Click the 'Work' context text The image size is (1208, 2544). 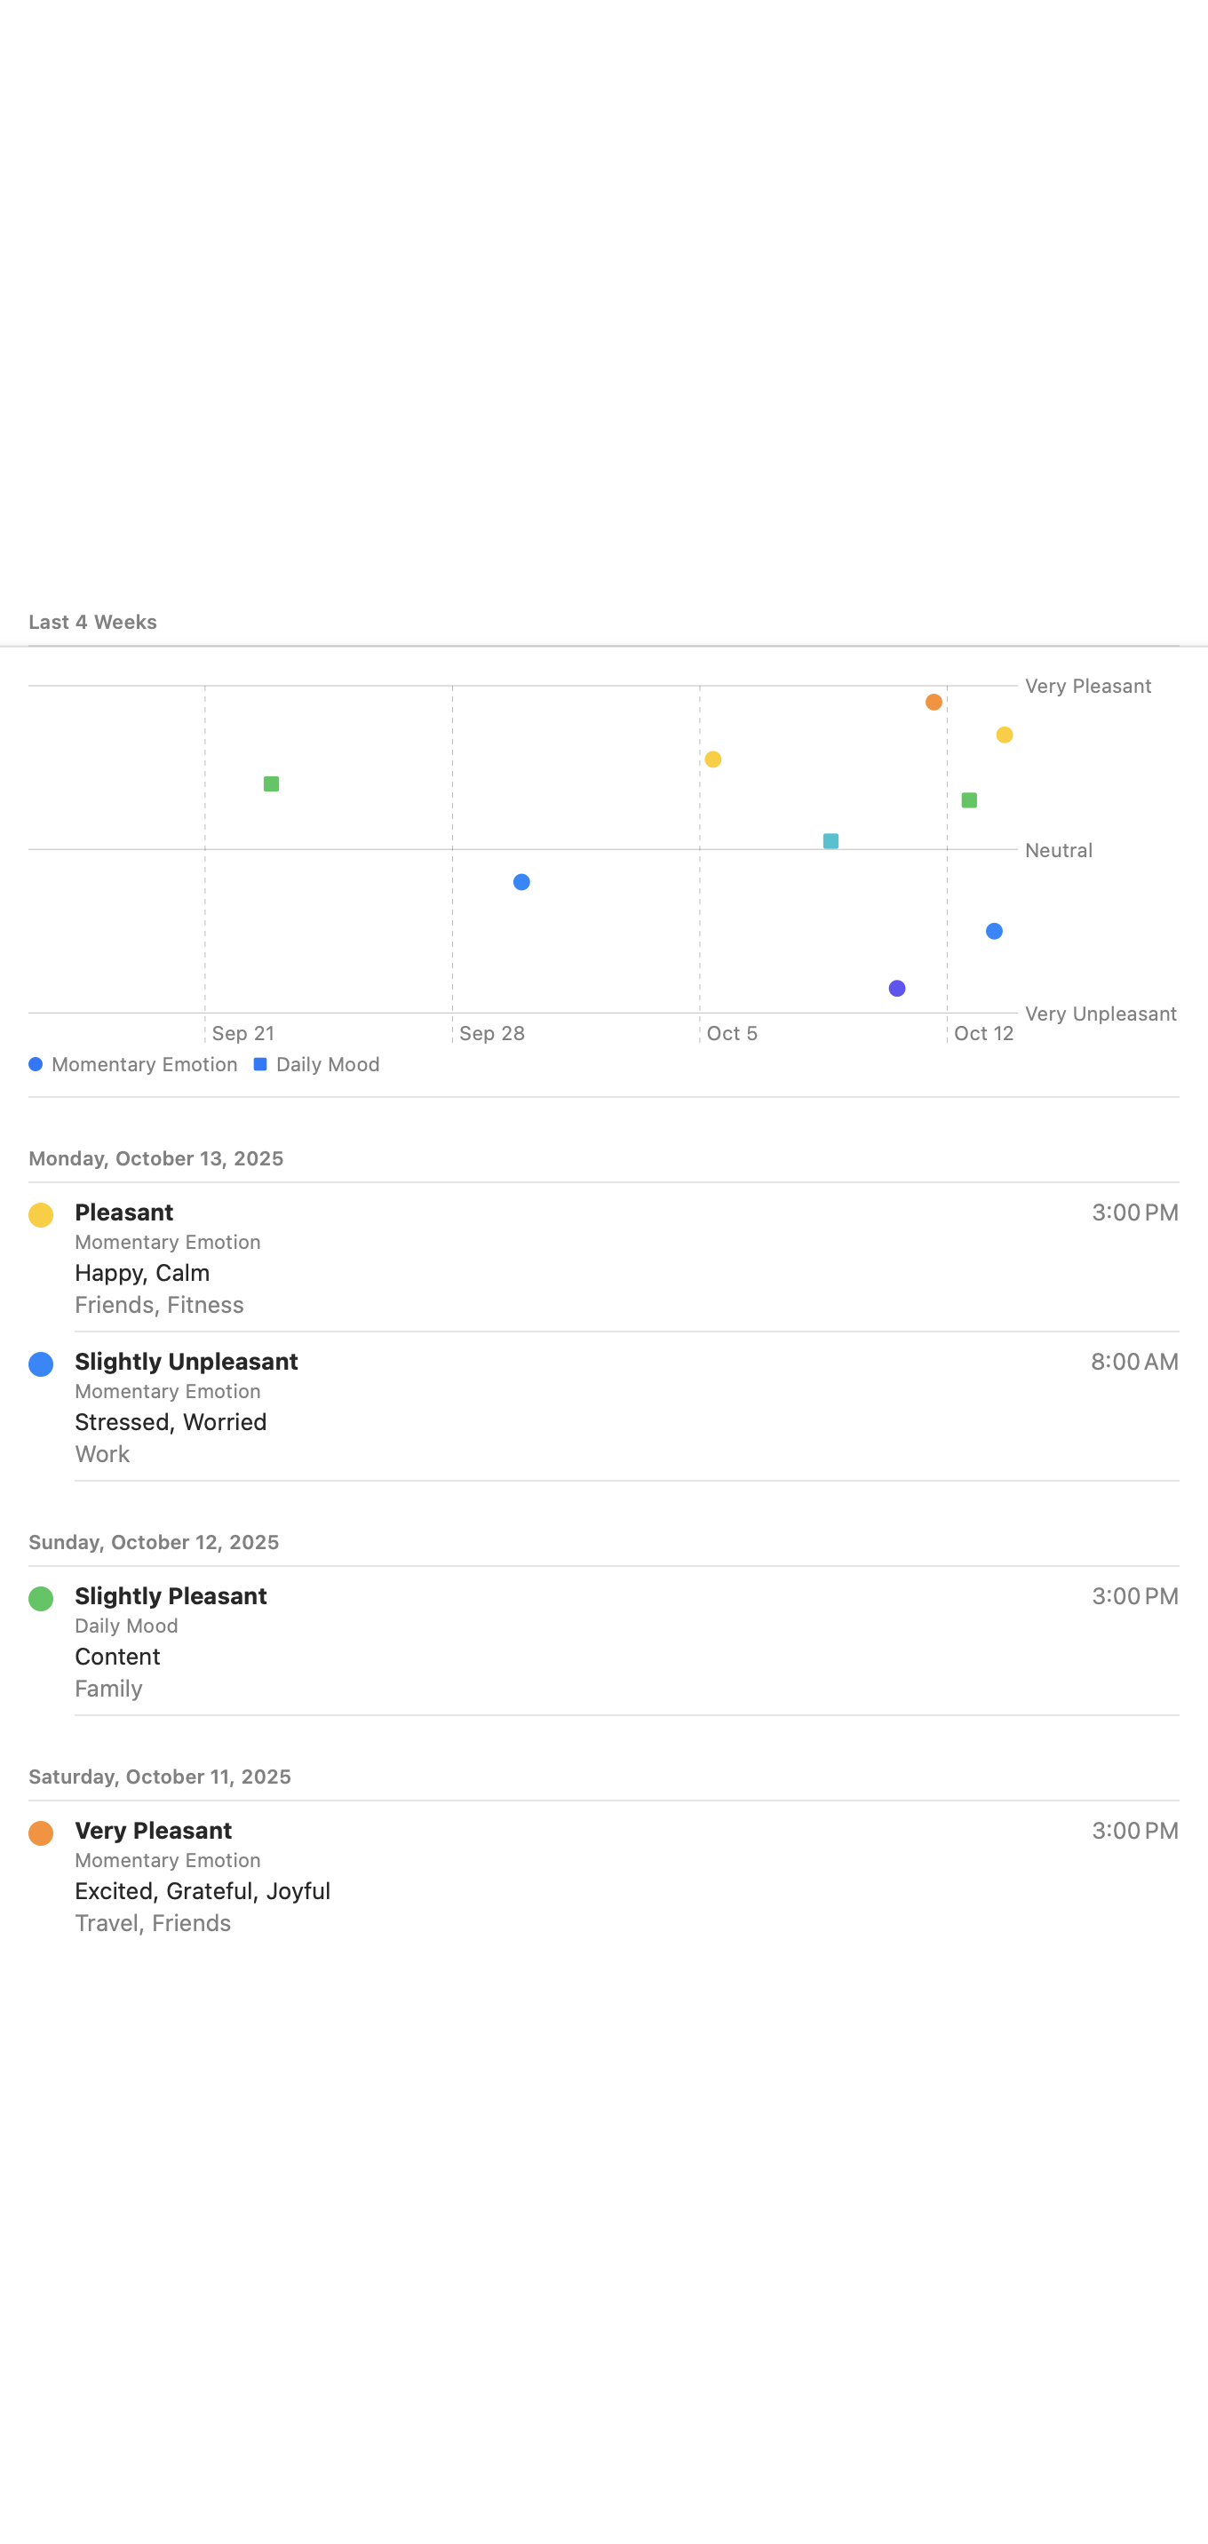tap(103, 1455)
